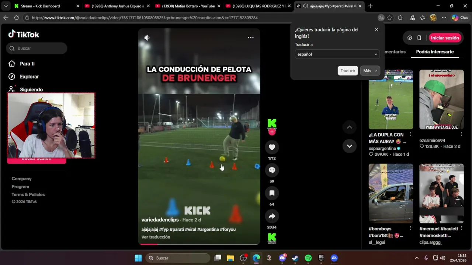Screen dimensions: 472x265
Task: Open browser extensions puzzle icon
Action: pyautogui.click(x=400, y=18)
